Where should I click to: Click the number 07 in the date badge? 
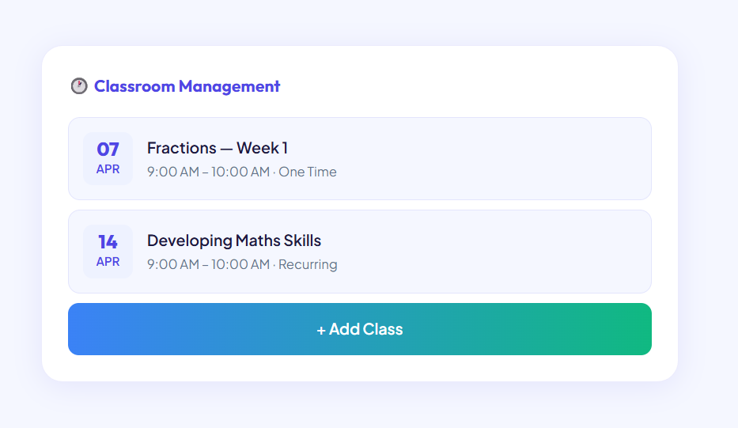108,149
